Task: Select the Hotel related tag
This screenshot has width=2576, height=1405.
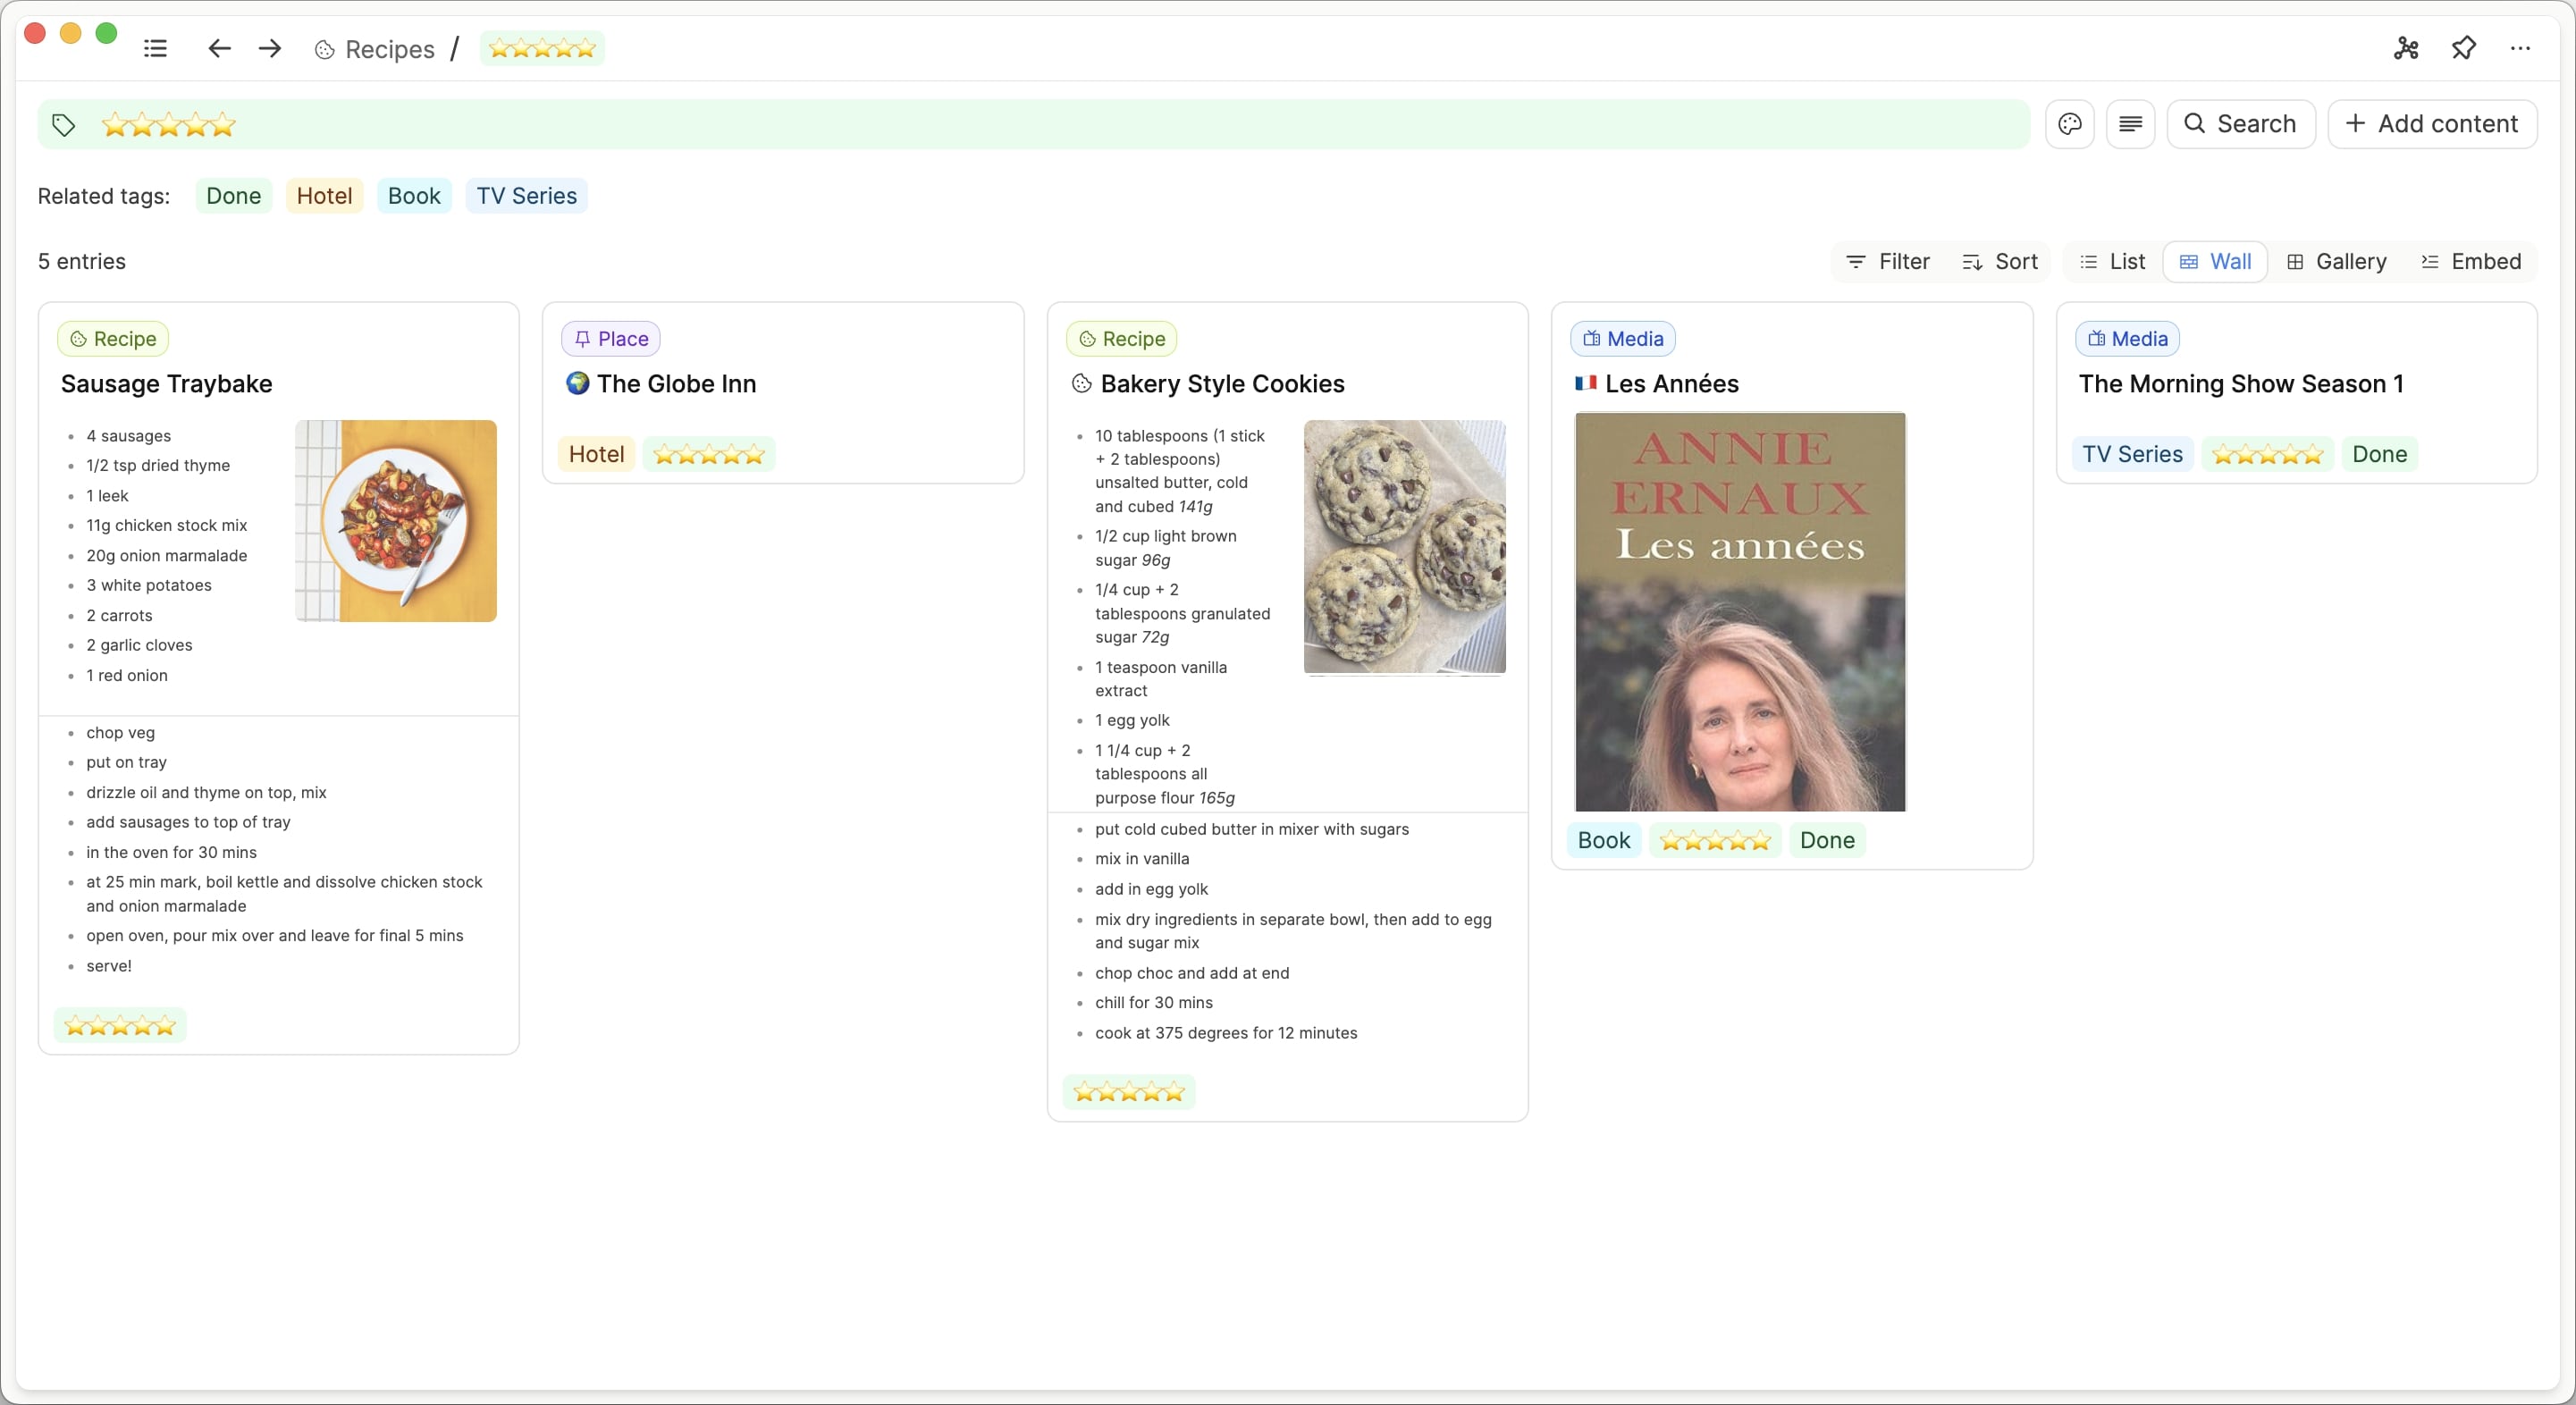Action: tap(324, 196)
